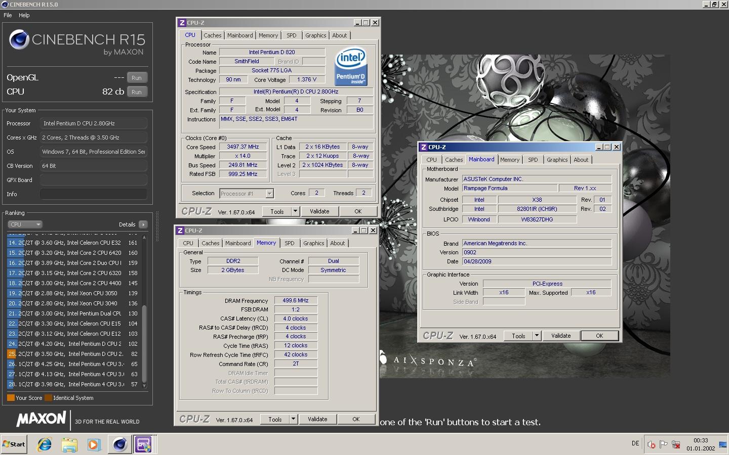Click OK in the CPU-Z Memory window

coord(356,420)
